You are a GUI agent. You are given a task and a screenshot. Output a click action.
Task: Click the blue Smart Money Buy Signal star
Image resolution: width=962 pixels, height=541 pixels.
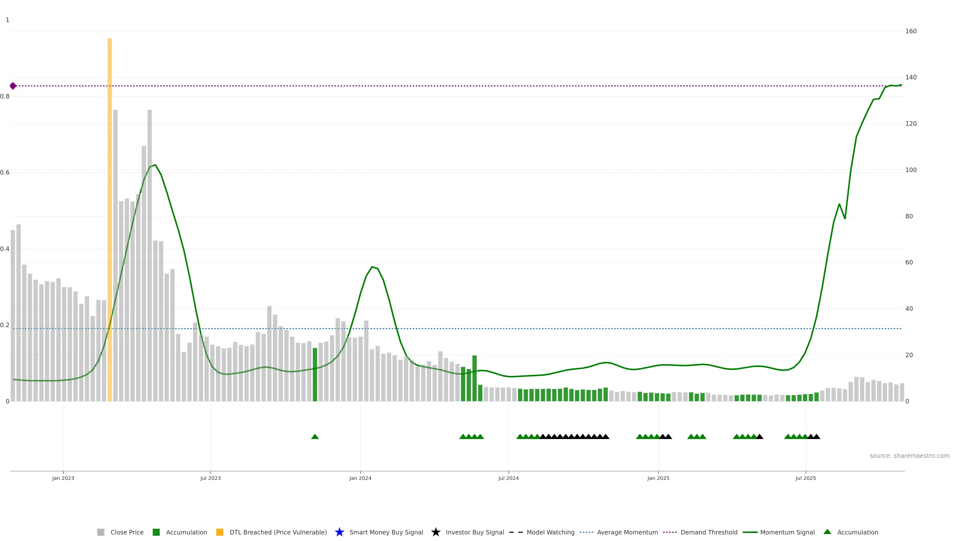tap(339, 532)
